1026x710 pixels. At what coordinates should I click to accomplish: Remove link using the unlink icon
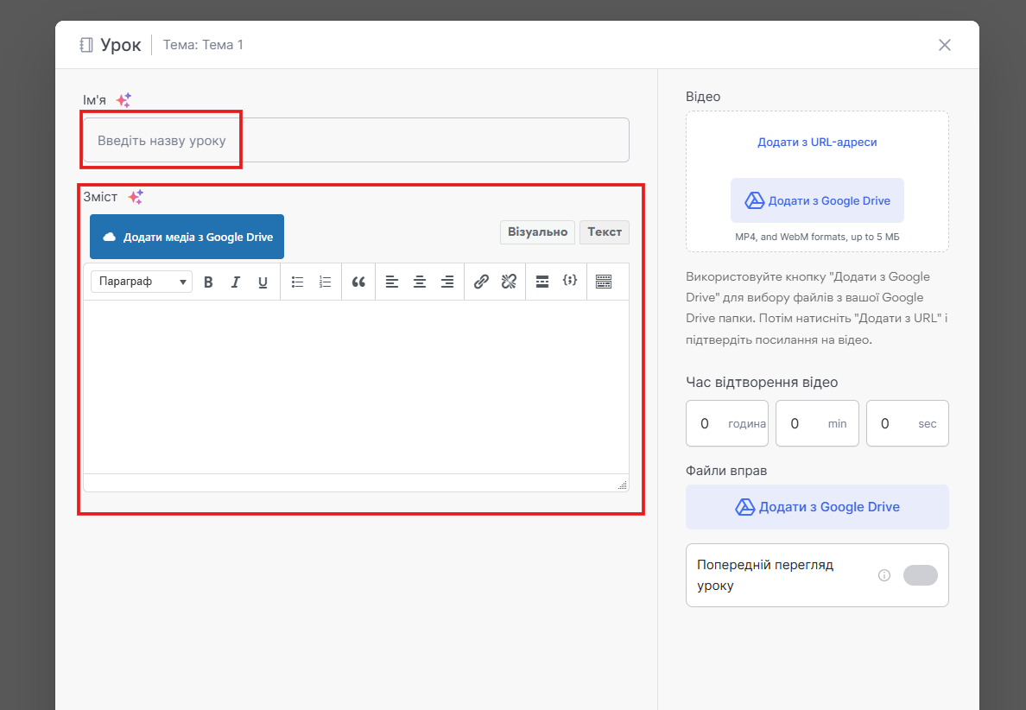tap(509, 282)
